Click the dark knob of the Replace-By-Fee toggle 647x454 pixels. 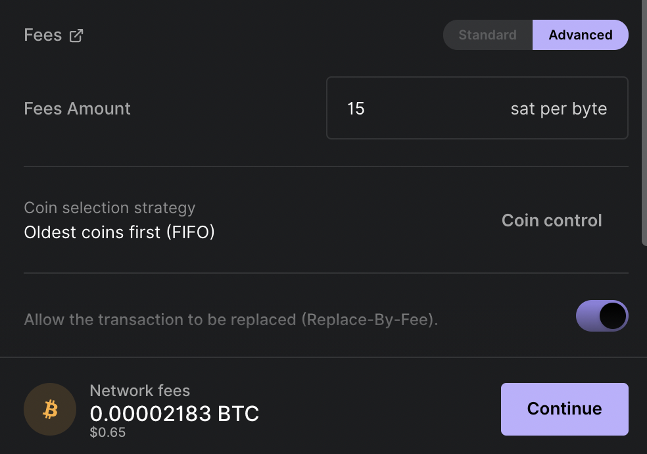pyautogui.click(x=613, y=316)
